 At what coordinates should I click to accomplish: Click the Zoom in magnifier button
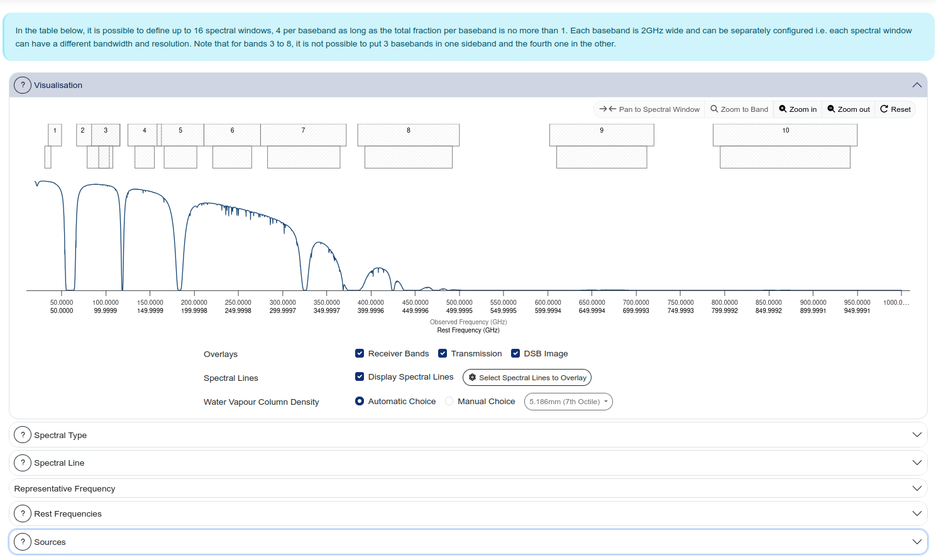[x=798, y=109]
